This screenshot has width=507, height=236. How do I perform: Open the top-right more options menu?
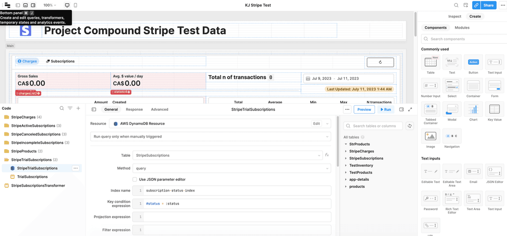pyautogui.click(x=502, y=5)
